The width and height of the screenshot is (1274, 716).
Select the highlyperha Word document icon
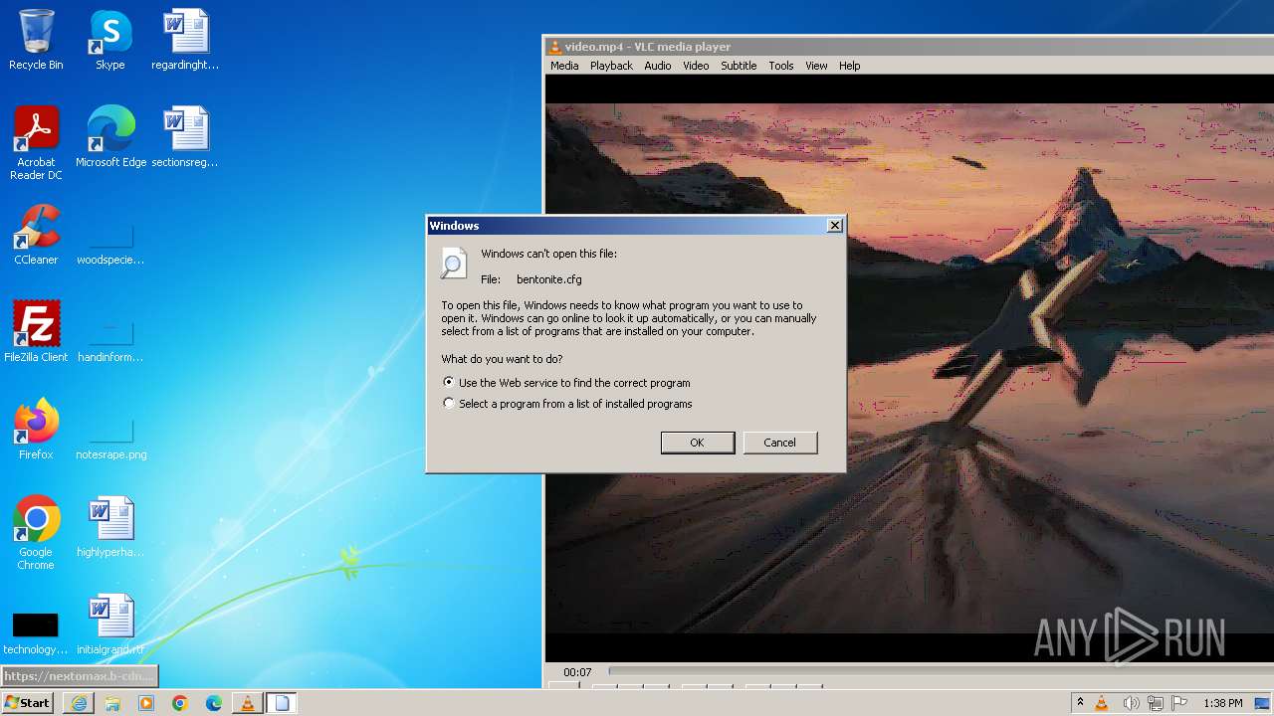coord(110,527)
